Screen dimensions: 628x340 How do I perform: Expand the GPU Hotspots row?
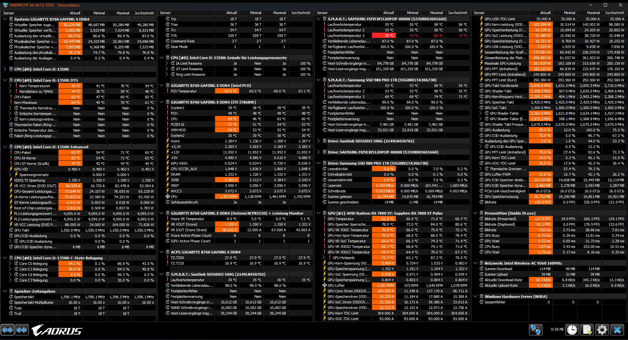324,258
